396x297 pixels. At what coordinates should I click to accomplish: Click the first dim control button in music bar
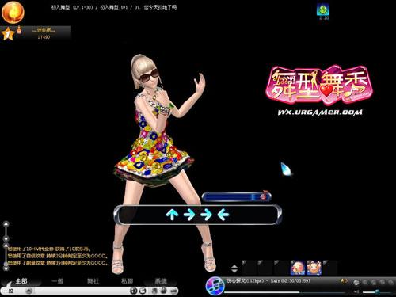point(365,282)
